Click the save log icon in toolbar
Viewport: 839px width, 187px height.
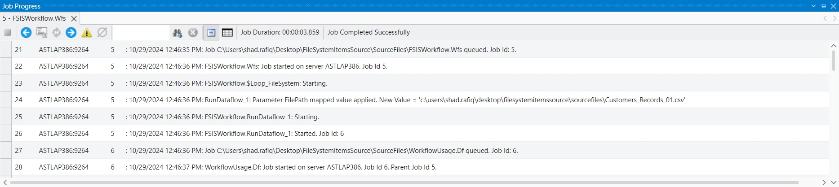click(x=42, y=33)
